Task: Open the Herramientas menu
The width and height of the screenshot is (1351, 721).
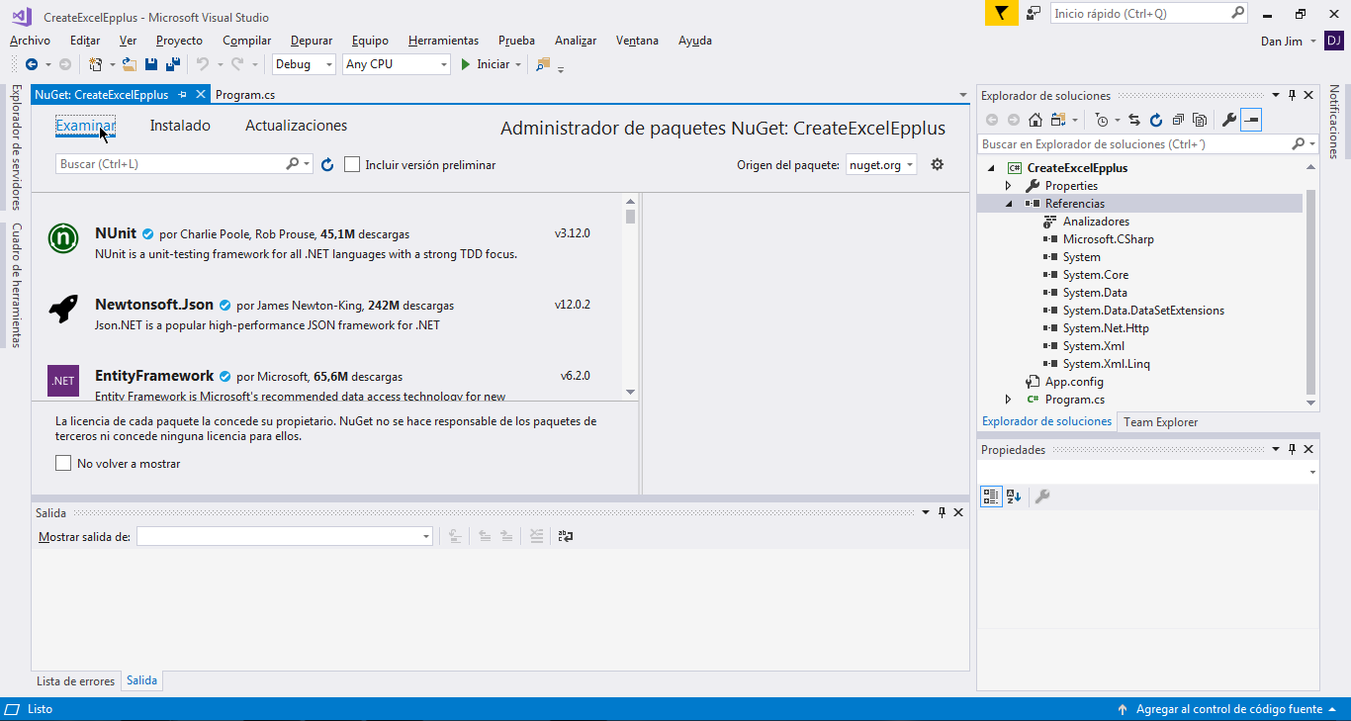Action: (443, 41)
